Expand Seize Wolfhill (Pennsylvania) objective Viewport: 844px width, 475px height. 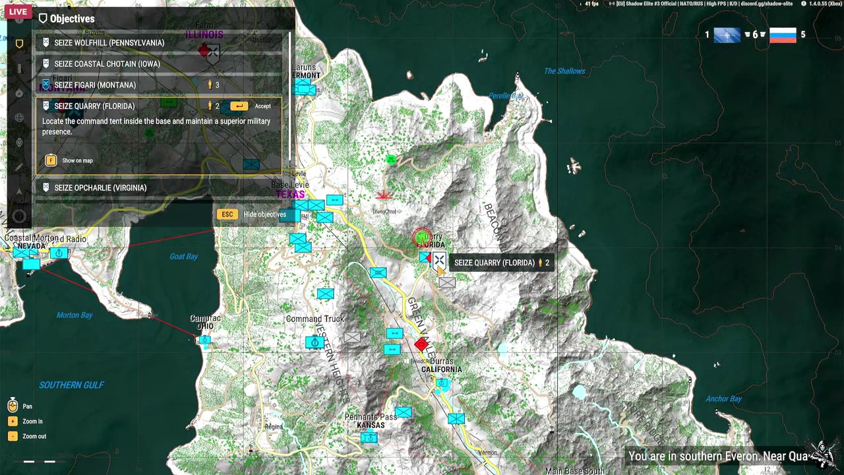(x=159, y=43)
